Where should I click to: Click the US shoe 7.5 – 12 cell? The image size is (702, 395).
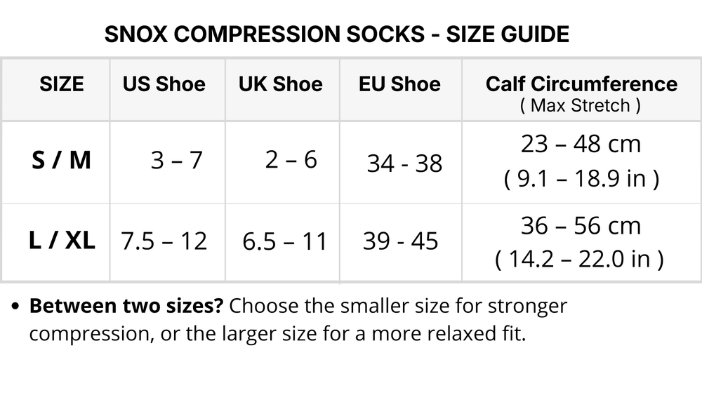tap(164, 241)
